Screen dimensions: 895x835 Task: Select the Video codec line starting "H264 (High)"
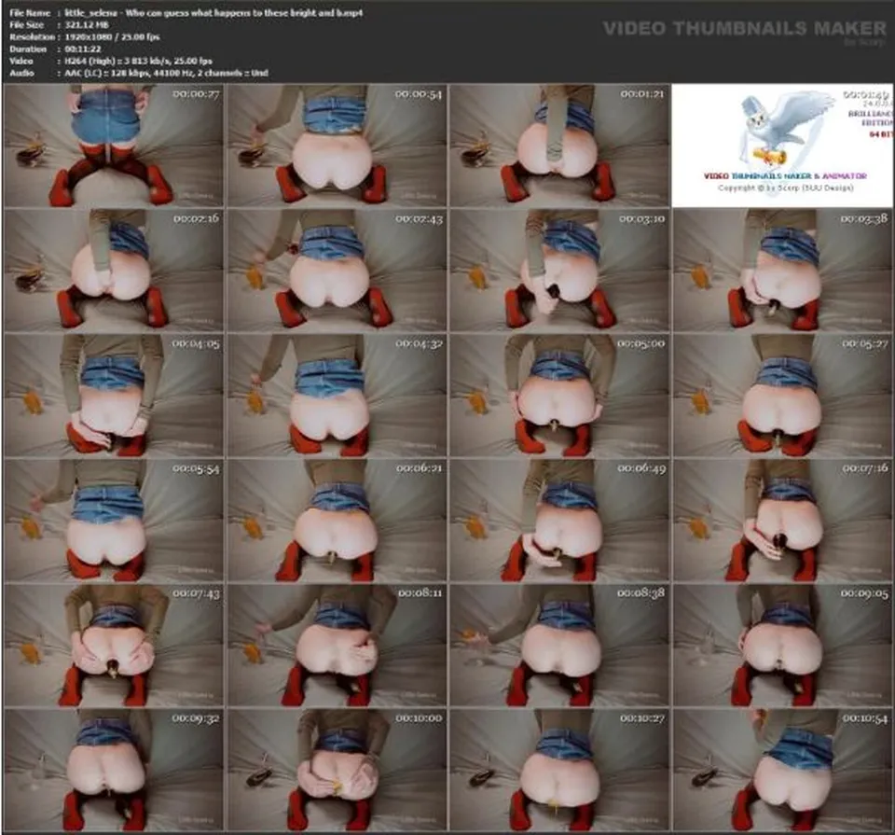(139, 62)
